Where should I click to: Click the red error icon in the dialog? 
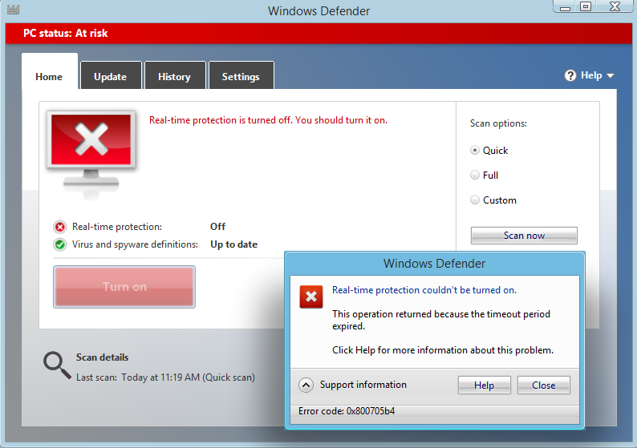click(311, 297)
